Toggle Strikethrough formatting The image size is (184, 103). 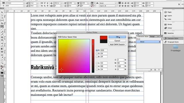point(47,6)
